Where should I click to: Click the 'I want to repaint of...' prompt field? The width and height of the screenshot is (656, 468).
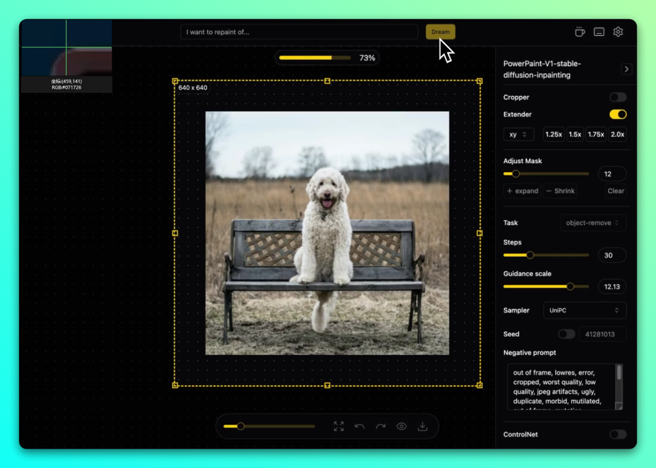click(x=299, y=32)
